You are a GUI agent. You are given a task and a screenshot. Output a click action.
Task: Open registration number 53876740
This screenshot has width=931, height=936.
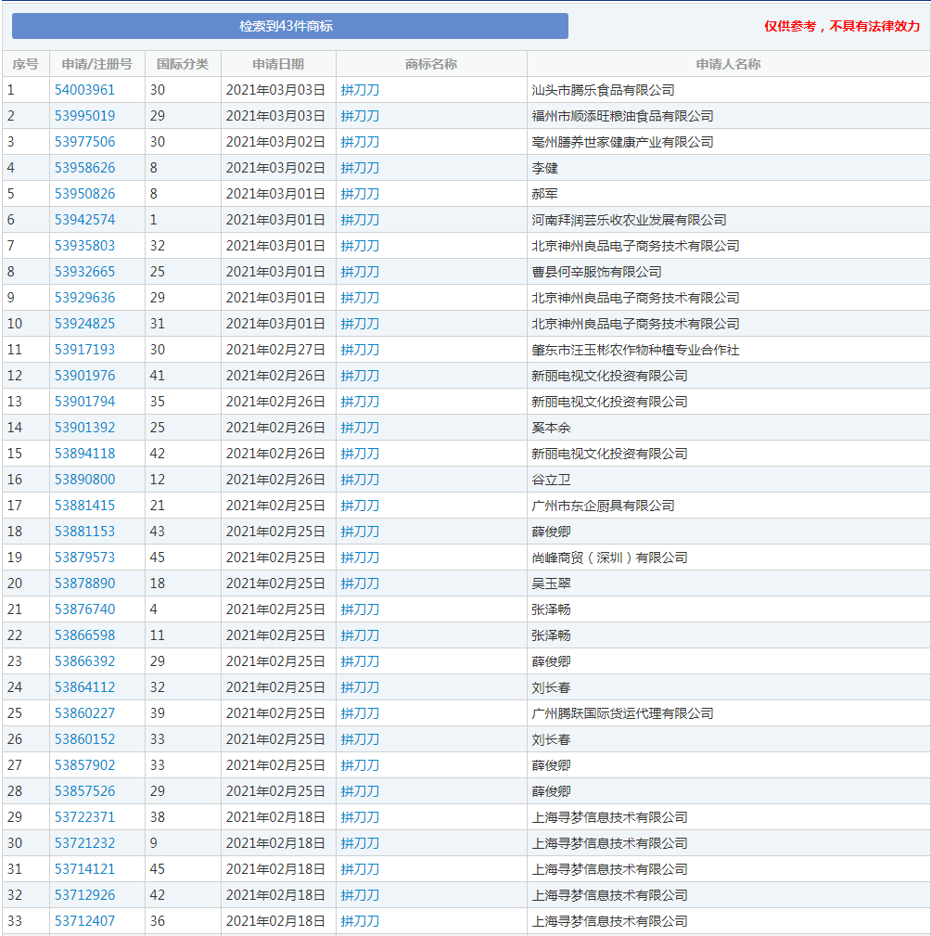click(x=84, y=609)
